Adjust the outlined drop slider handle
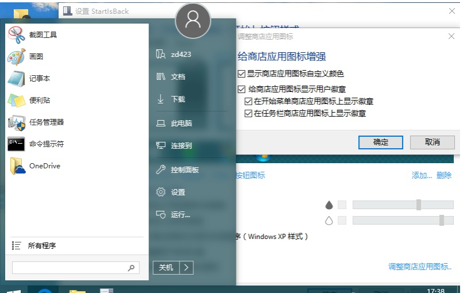This screenshot has height=293, width=467. [441, 221]
